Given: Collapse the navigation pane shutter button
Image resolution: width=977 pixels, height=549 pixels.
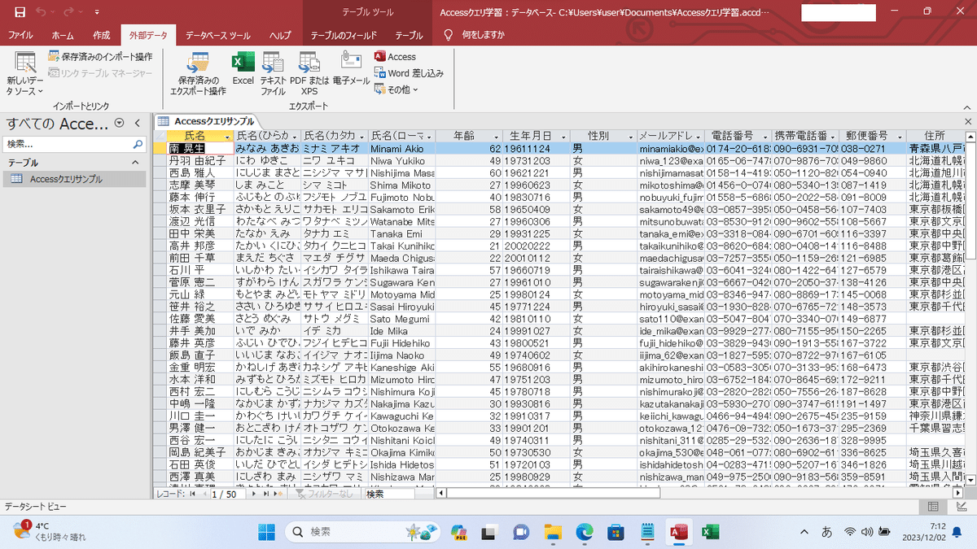Looking at the screenshot, I should (x=138, y=123).
